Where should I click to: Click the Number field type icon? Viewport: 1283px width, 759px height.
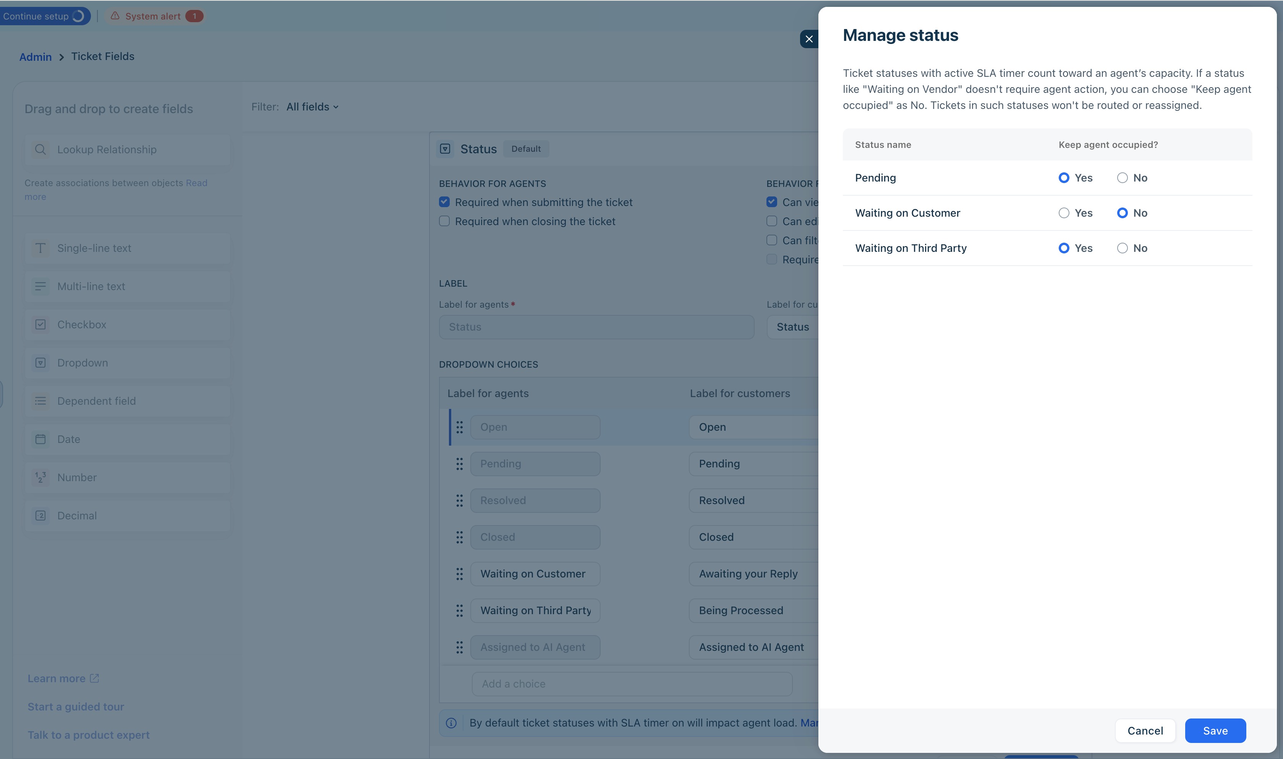click(x=40, y=477)
